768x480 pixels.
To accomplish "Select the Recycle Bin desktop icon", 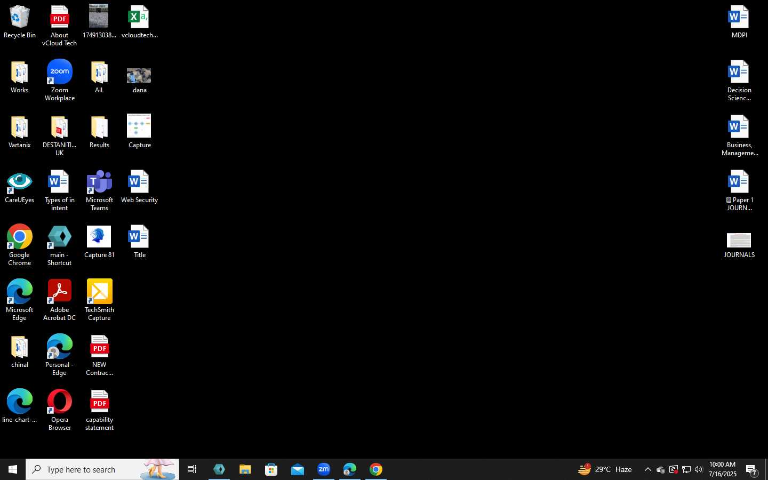I will click(20, 22).
